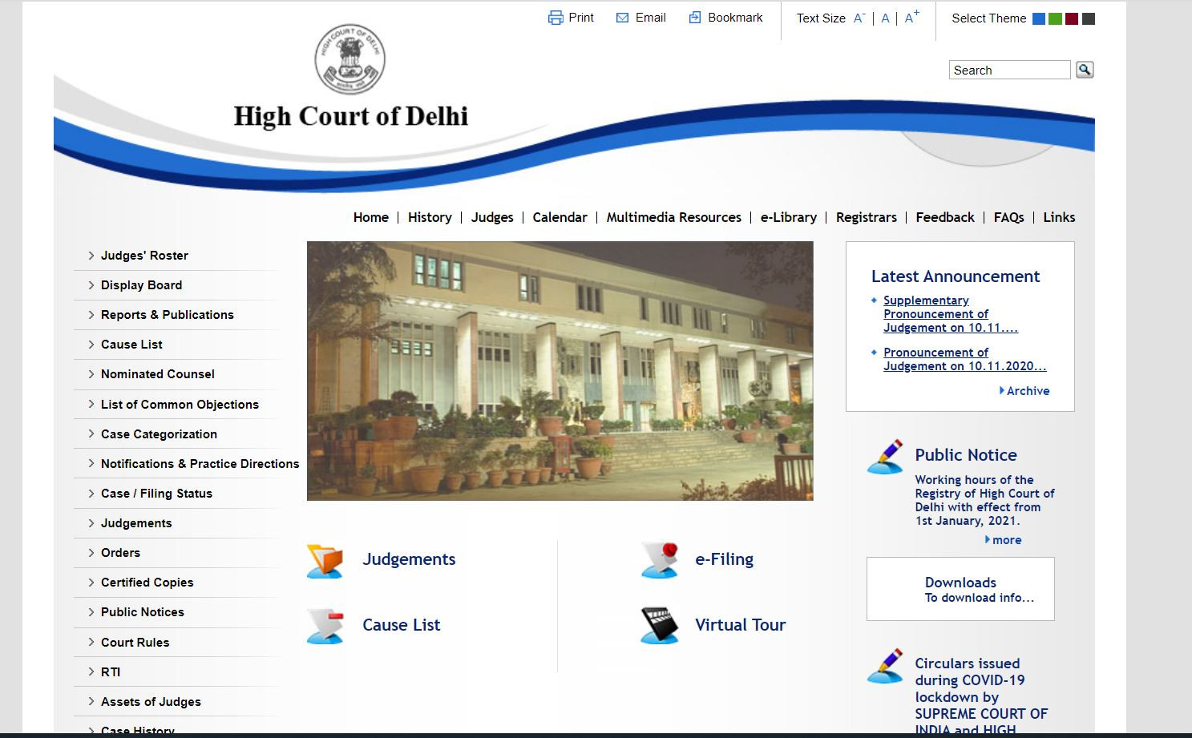
Task: Click the search magnifier button
Action: point(1085,70)
